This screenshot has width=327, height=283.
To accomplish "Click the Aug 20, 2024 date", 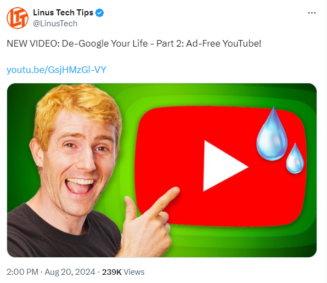I will coord(70,272).
